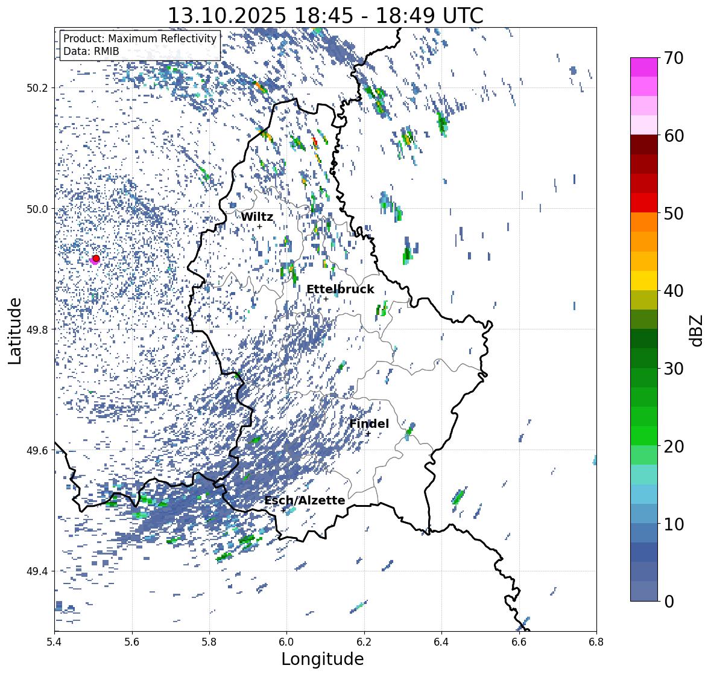The width and height of the screenshot is (711, 674).
Task: Click longitude tick label 6.8
Action: 596,642
